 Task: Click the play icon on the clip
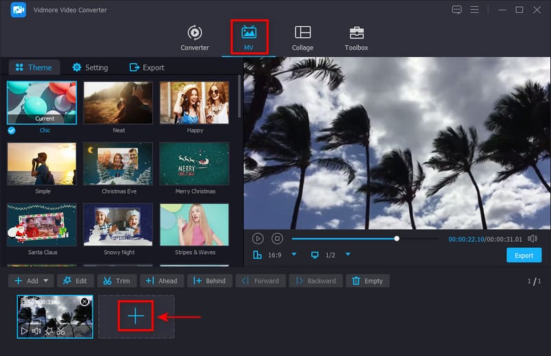24,331
